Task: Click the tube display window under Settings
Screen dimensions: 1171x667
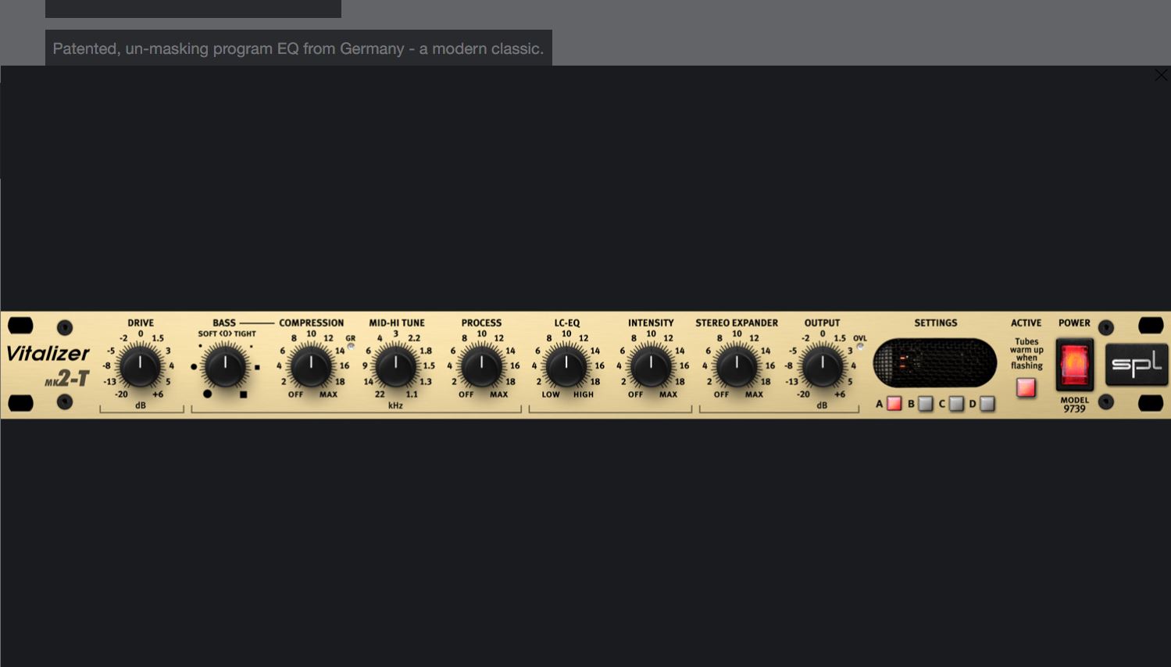Action: [x=935, y=362]
